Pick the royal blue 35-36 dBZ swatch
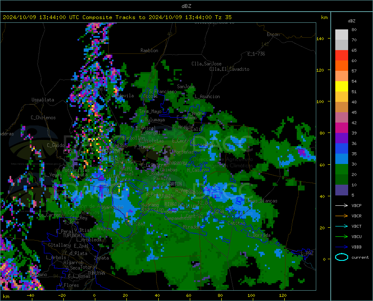 pos(342,149)
